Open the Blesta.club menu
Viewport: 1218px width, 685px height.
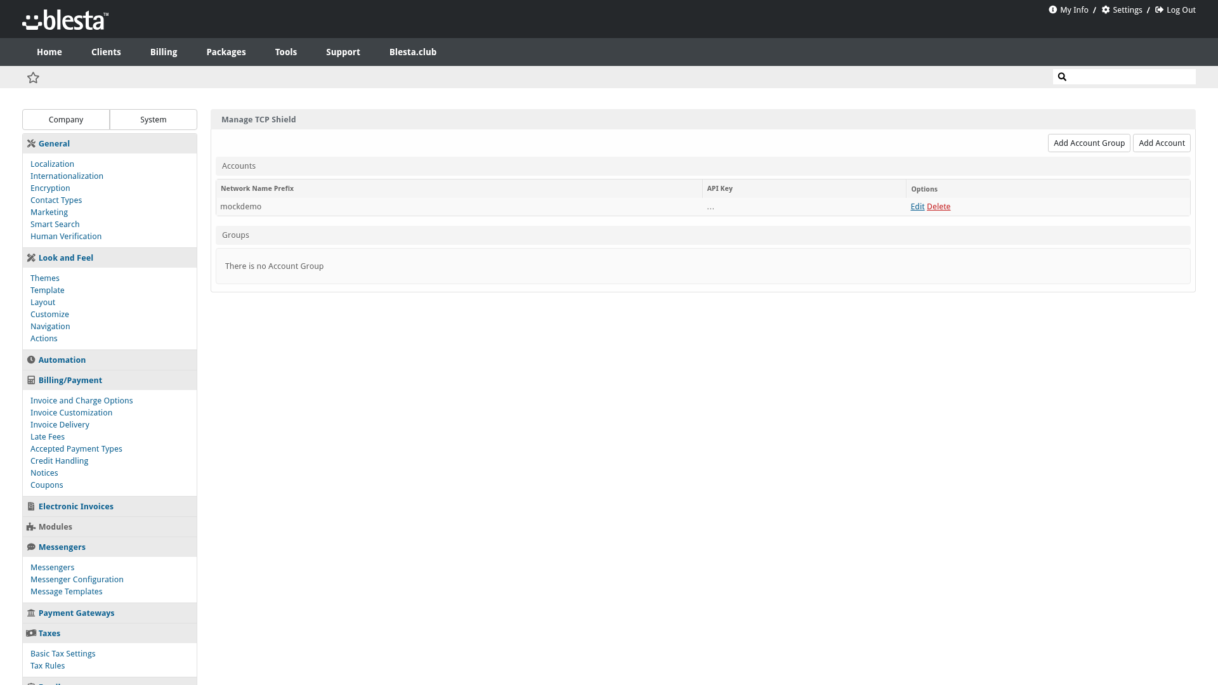click(413, 52)
